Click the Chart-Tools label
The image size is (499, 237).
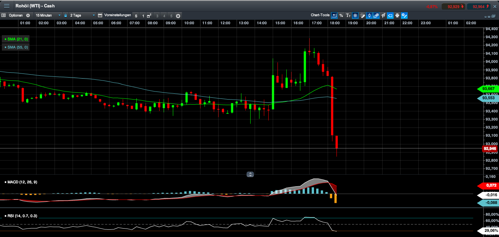320,15
